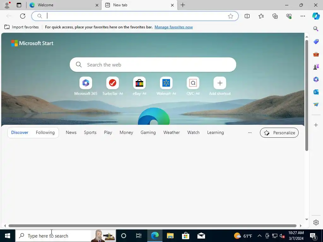This screenshot has height=242, width=323.
Task: Open the Gaming category
Action: [148, 133]
